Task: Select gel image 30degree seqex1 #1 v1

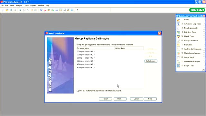Action: [x=86, y=52]
